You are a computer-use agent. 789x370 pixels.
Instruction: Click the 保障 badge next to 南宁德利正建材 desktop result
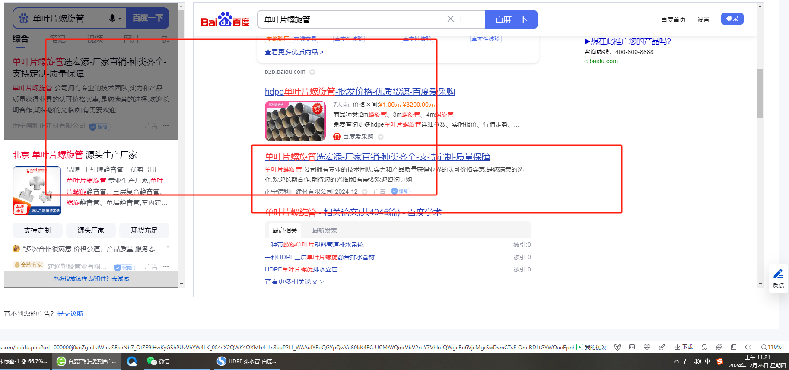coord(401,191)
